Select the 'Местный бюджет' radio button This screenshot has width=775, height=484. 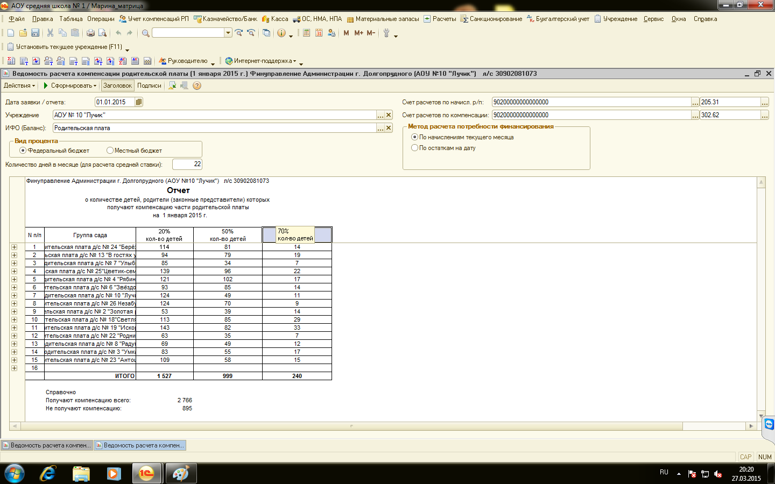coord(110,151)
